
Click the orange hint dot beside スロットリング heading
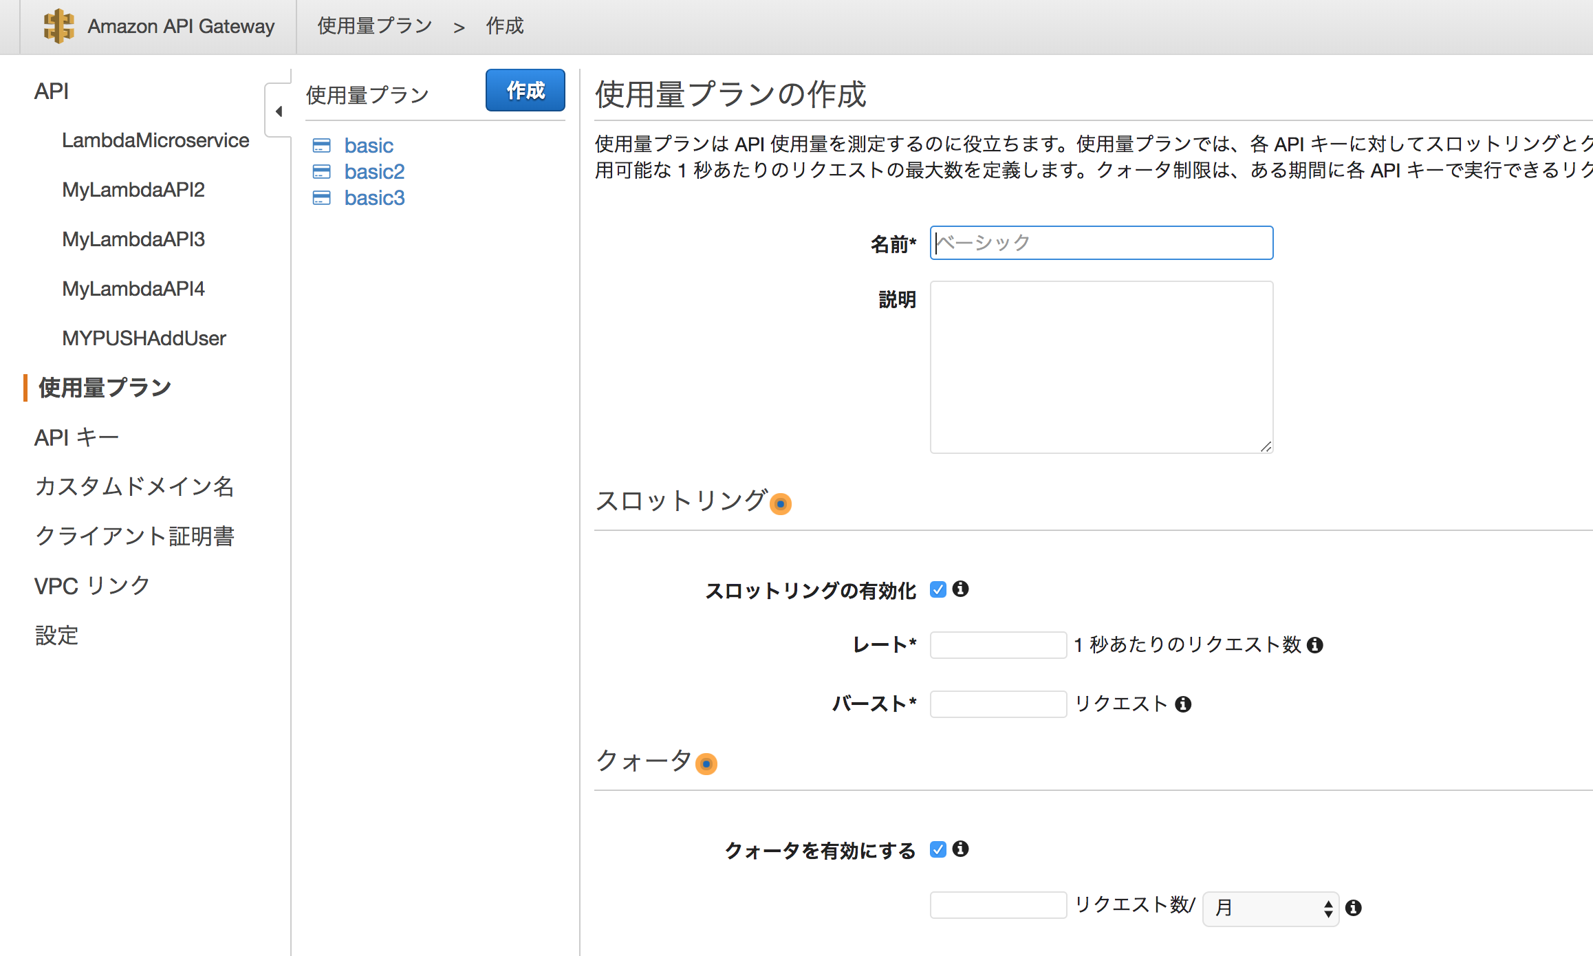click(x=781, y=504)
